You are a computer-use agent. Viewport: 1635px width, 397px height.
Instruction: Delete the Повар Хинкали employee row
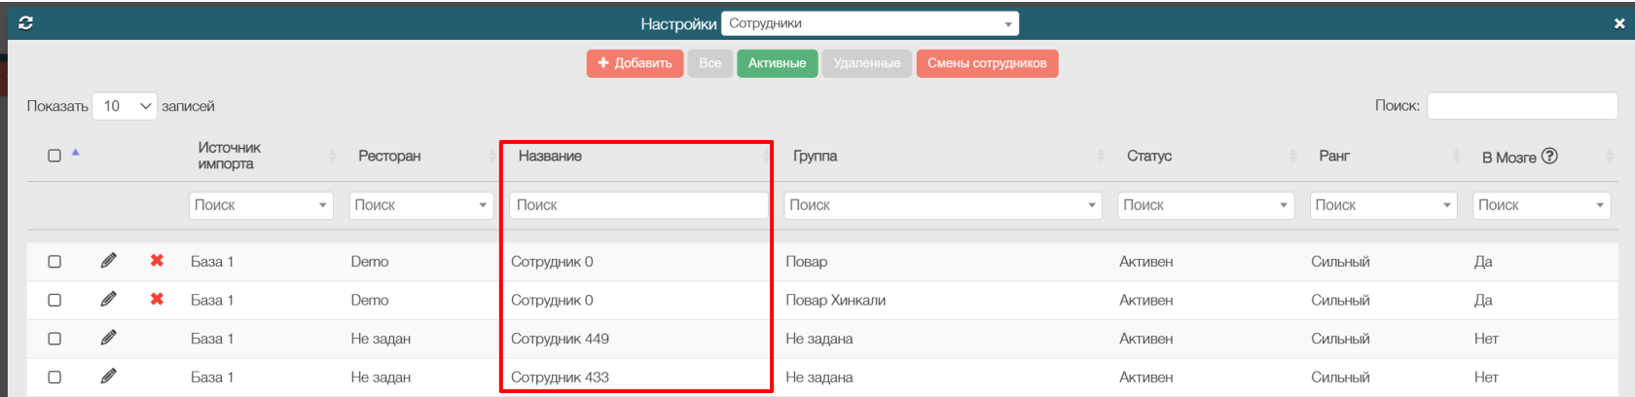[157, 300]
